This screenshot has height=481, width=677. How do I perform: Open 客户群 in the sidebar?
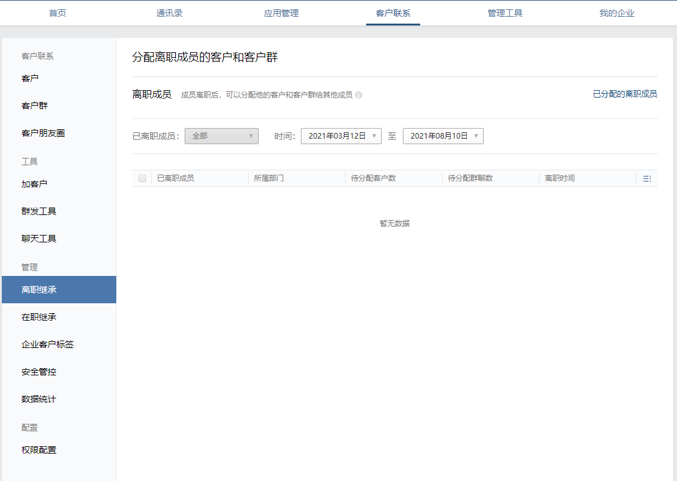coord(34,106)
